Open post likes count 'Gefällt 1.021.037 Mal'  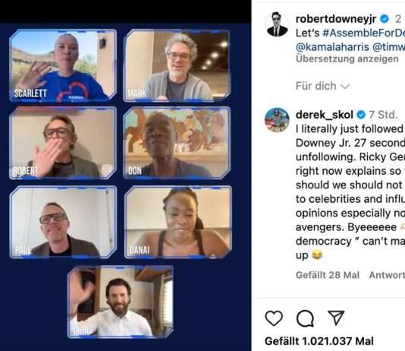[319, 341]
